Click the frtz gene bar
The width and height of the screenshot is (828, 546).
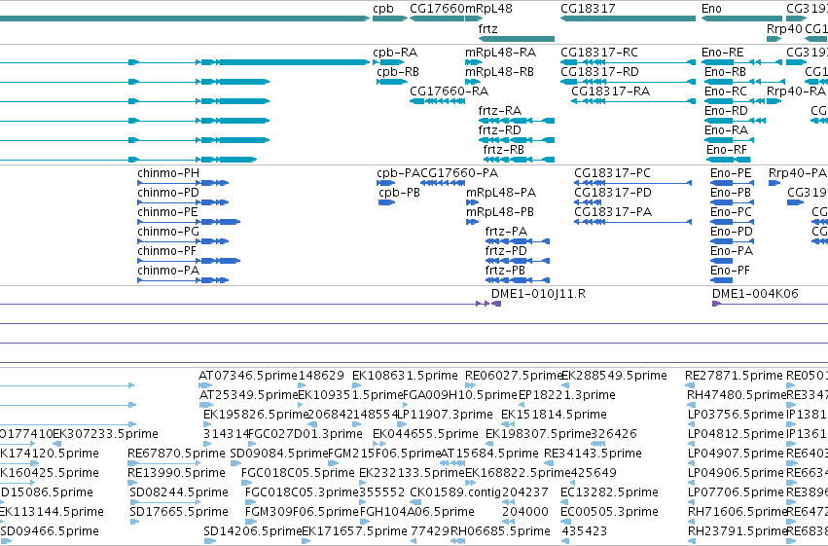click(517, 39)
